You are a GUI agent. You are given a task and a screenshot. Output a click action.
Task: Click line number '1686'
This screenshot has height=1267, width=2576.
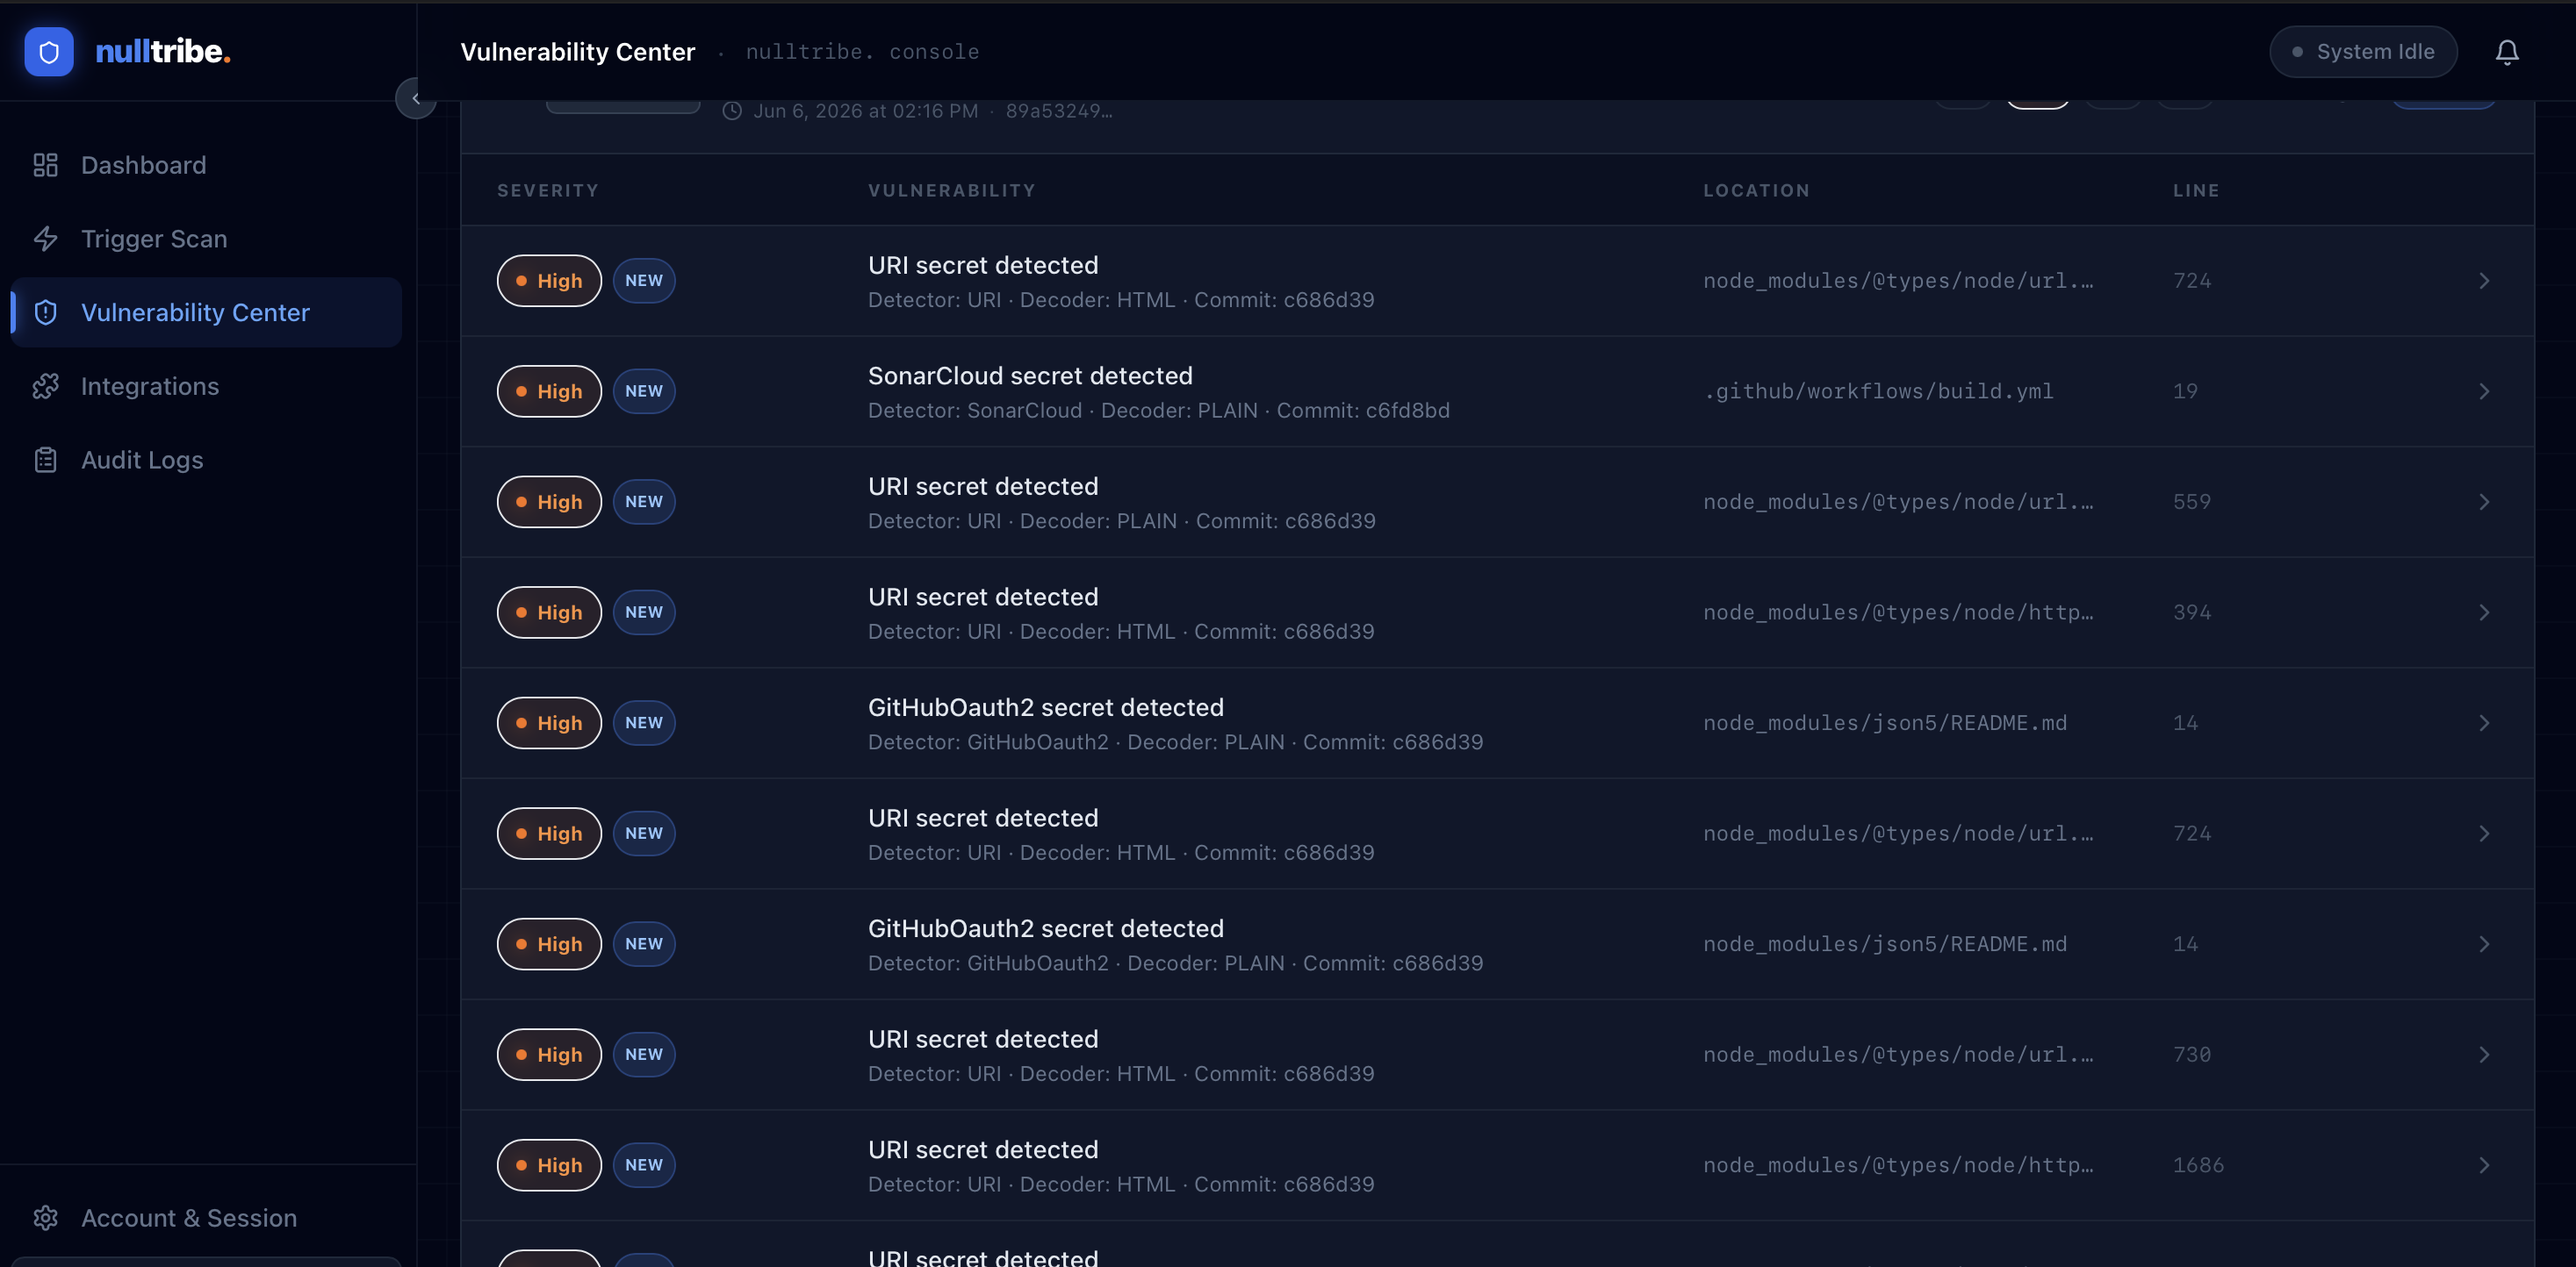pyautogui.click(x=2198, y=1165)
